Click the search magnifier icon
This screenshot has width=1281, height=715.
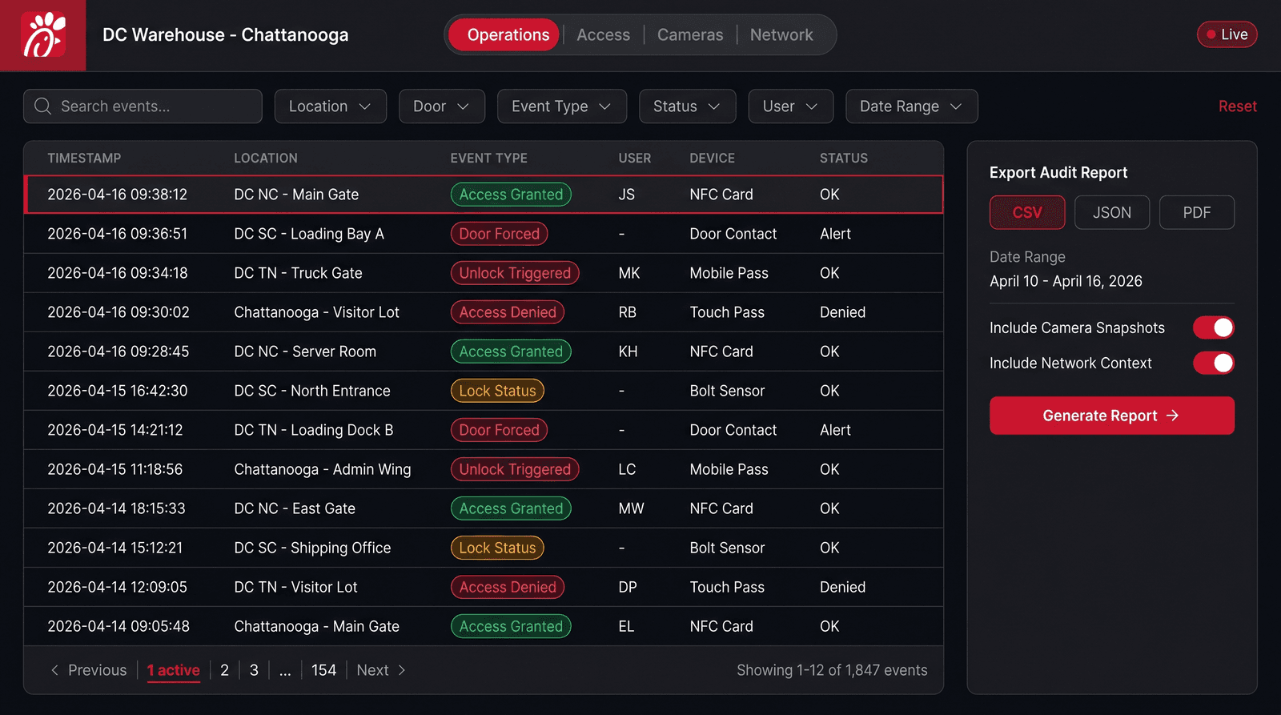pyautogui.click(x=43, y=106)
